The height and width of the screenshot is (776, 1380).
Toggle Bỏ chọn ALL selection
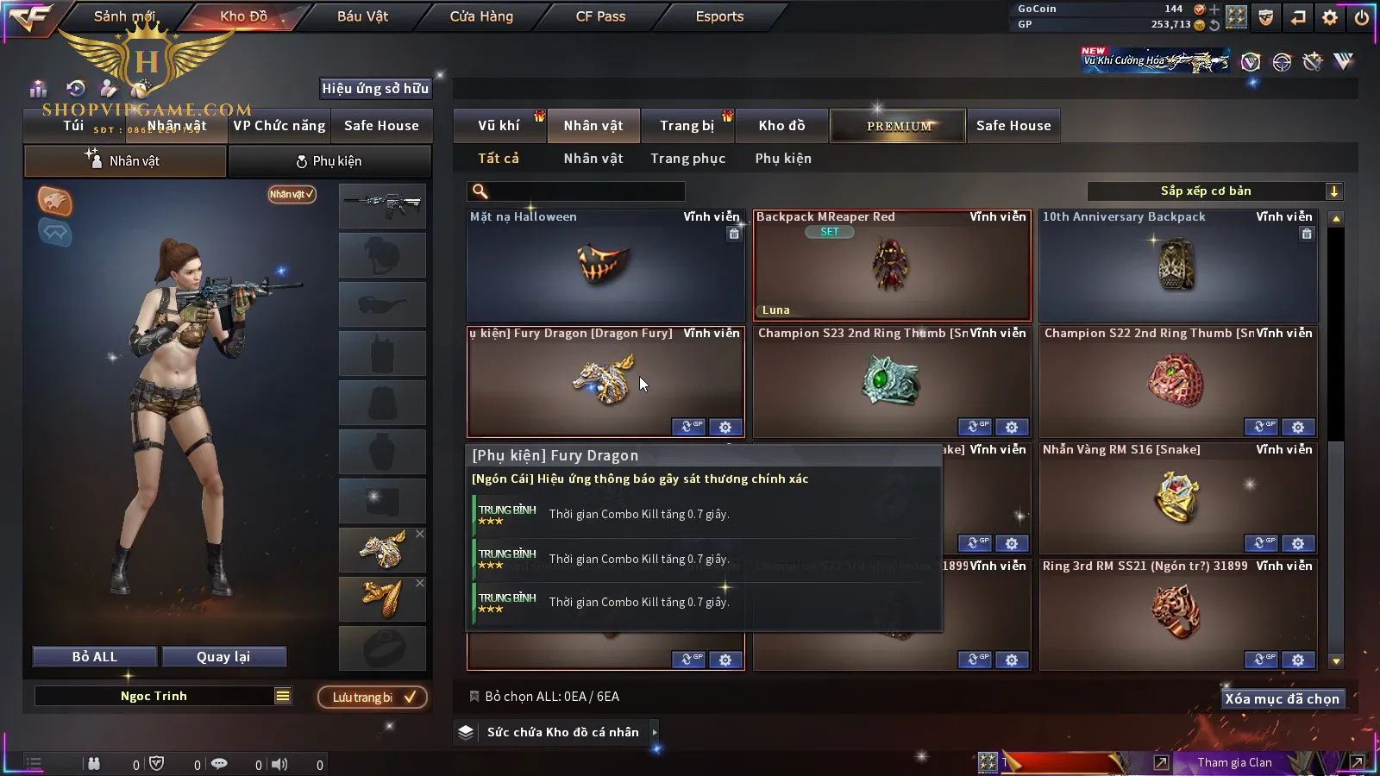(474, 696)
